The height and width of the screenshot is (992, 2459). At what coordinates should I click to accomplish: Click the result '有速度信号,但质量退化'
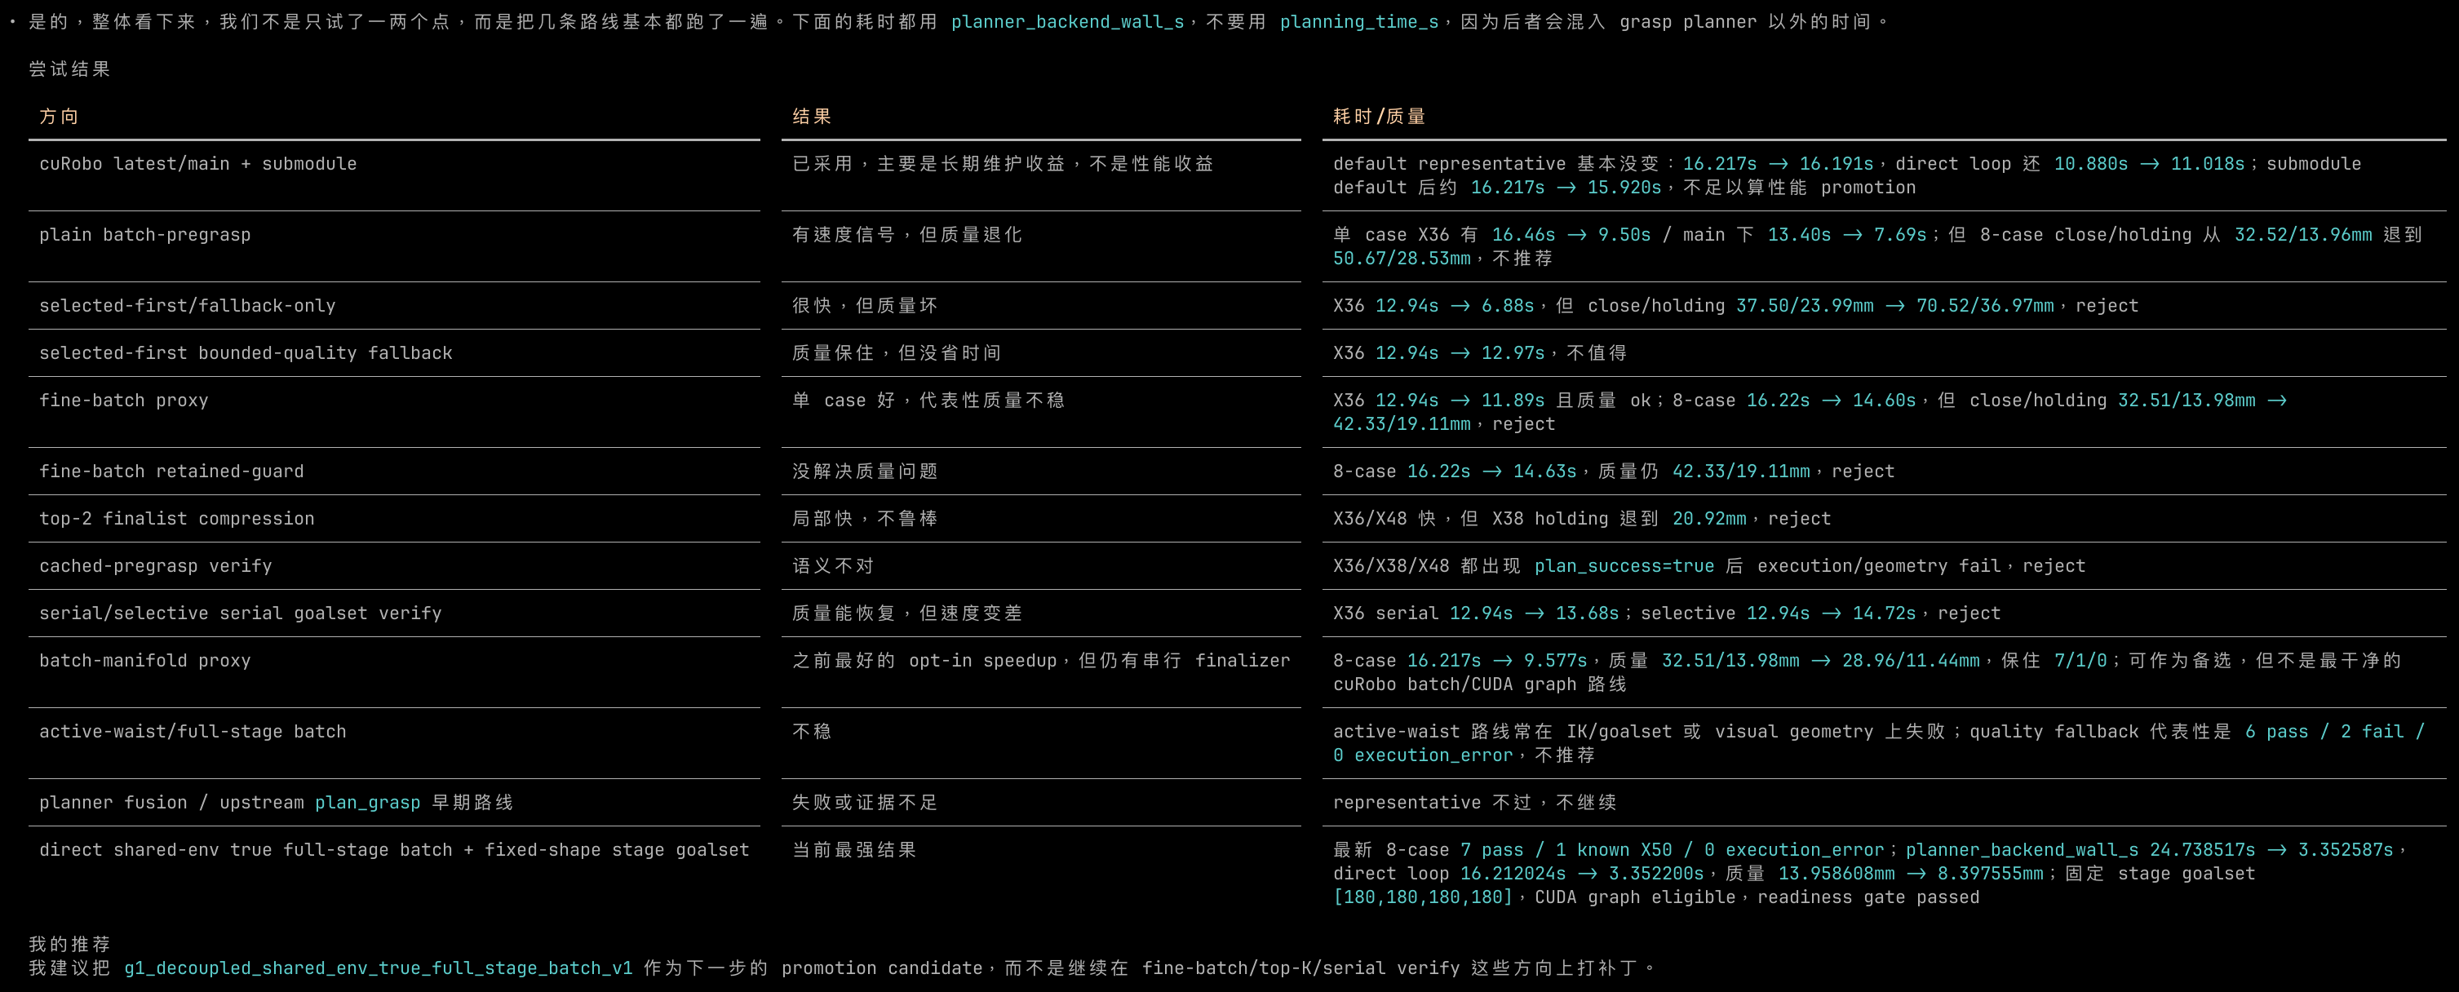point(907,235)
